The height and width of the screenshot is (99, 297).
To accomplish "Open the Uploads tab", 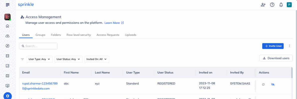I will click(131, 35).
